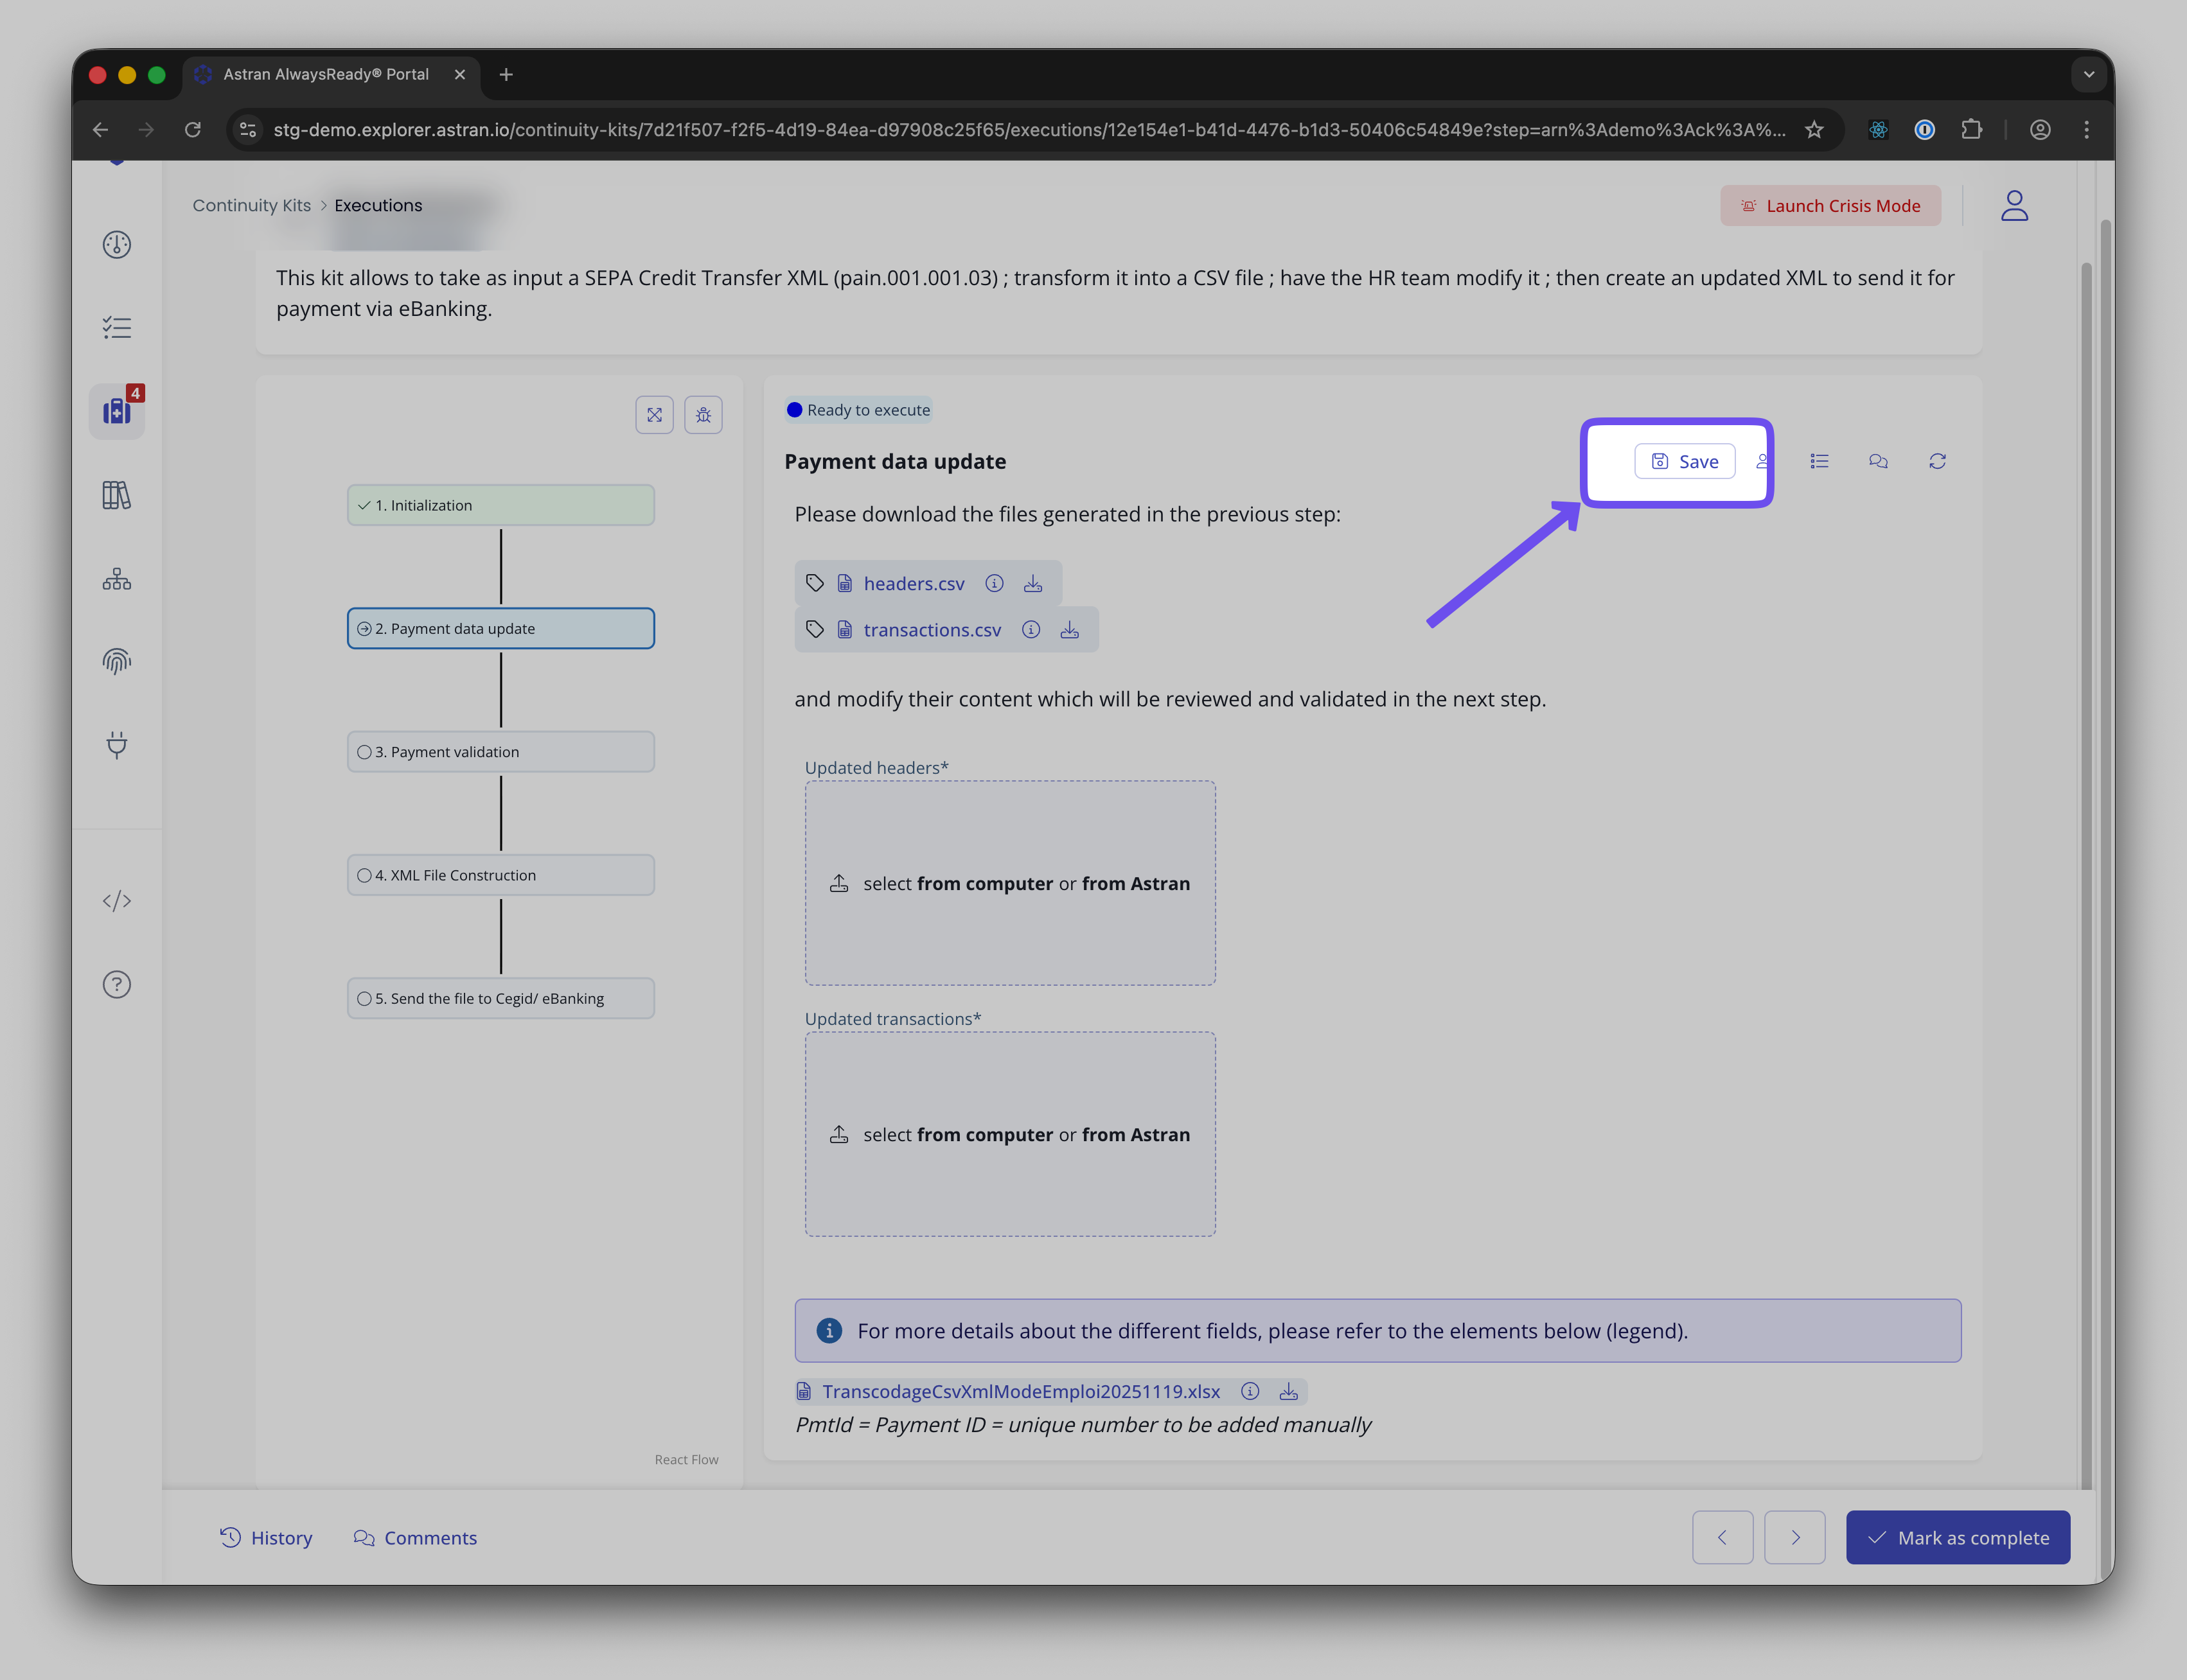This screenshot has height=1680, width=2187.
Task: Expand the flow diagram to fullscreen
Action: 655,414
